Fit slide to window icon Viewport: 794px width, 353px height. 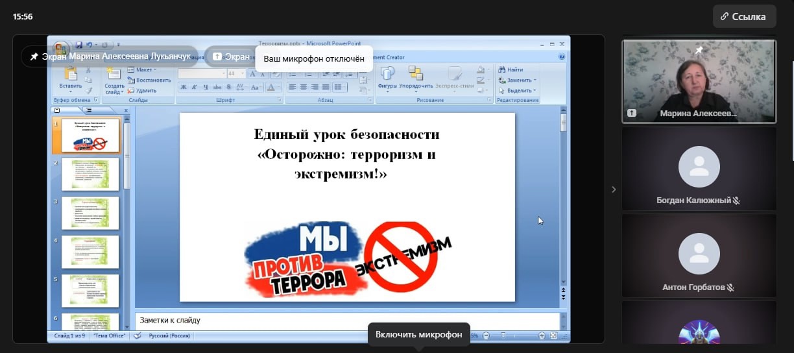click(x=553, y=335)
